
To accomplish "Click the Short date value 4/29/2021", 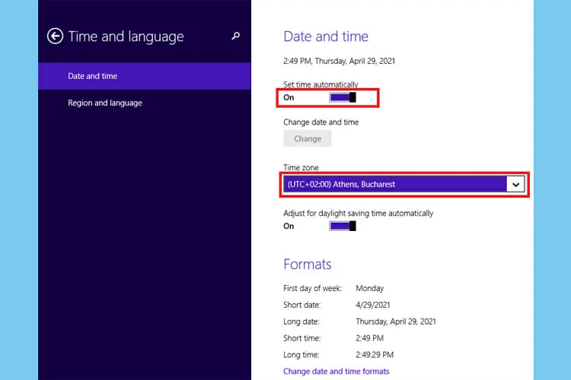I will coord(373,305).
